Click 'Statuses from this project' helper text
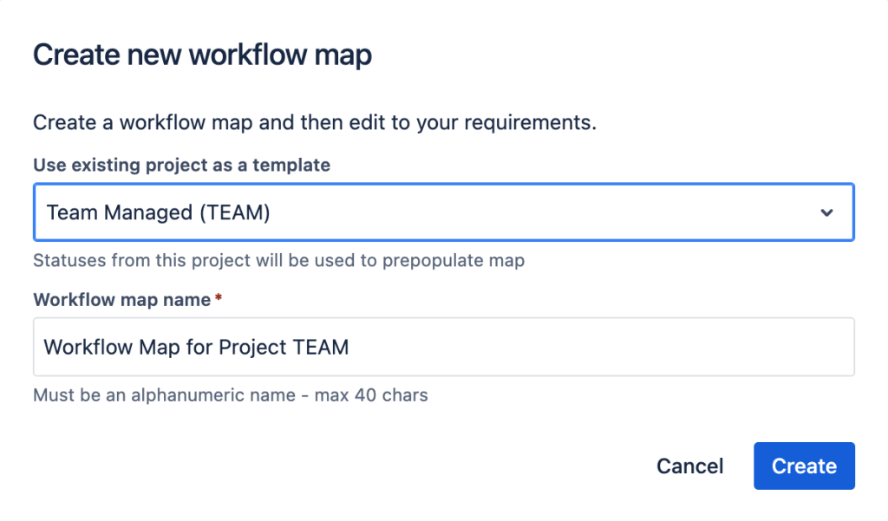 [278, 260]
